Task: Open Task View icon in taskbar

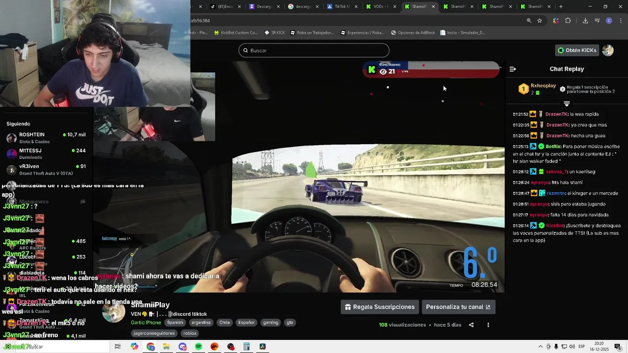Action: (x=118, y=347)
